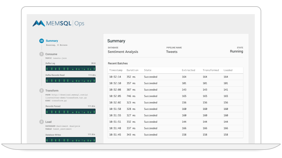The width and height of the screenshot is (282, 158).
Task: Sort by the Duration column header
Action: [x=132, y=70]
